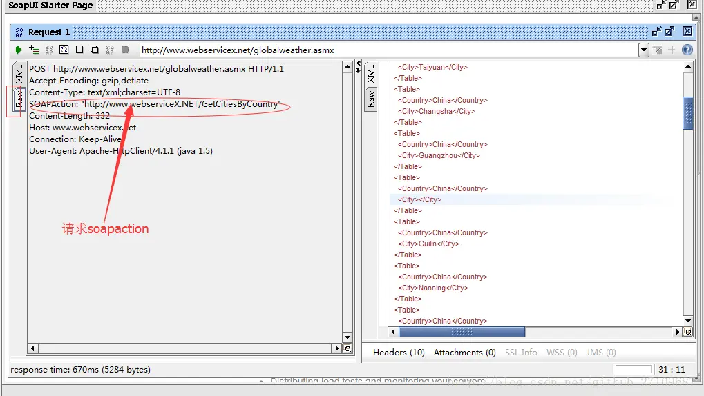Click the greyed edit-endpoint icon beside dropdown
Image resolution: width=704 pixels, height=396 pixels.
pos(658,50)
